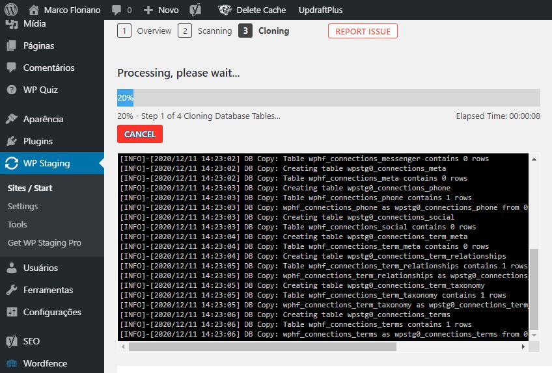Click the log horizontal scrollbar thumb
The width and height of the screenshot is (552, 373).
coord(262,346)
